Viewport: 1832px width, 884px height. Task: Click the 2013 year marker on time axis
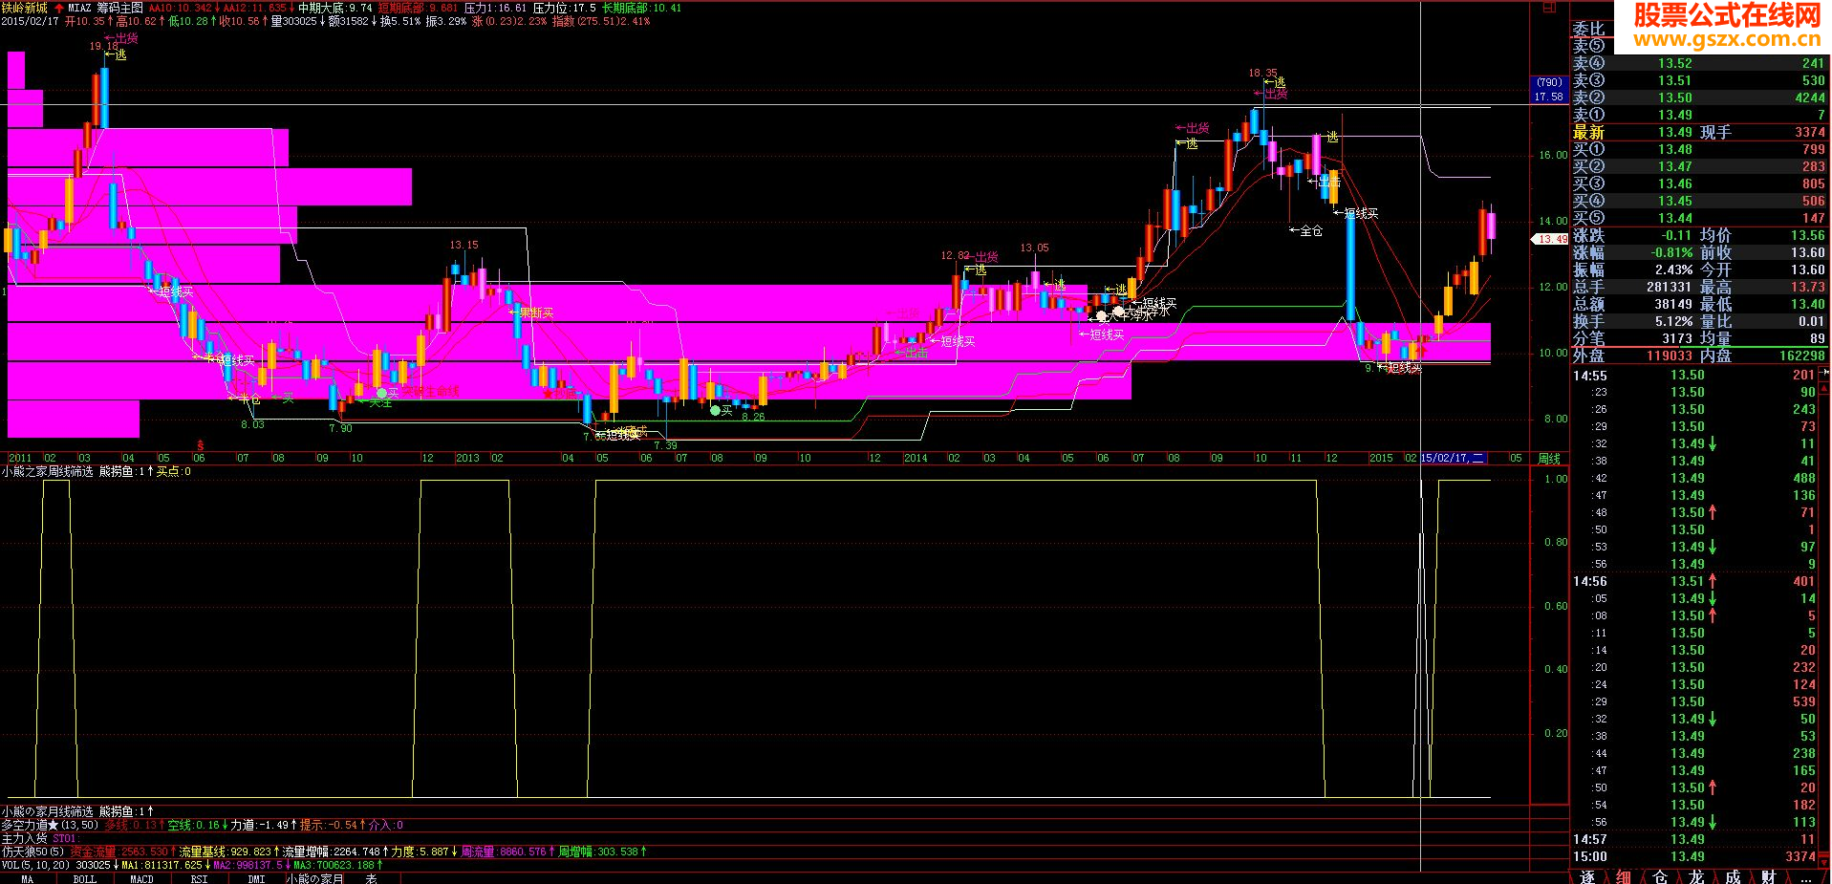467,459
